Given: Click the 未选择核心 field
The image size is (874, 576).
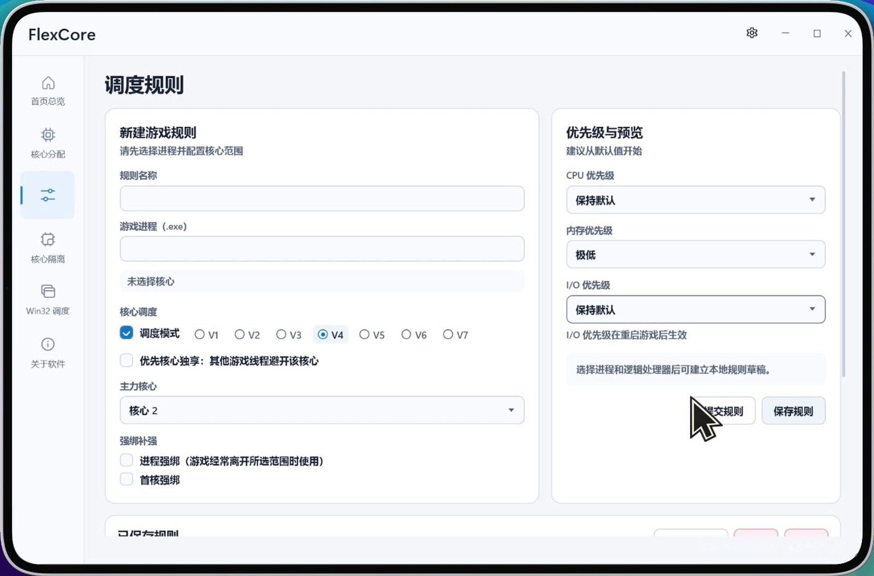Looking at the screenshot, I should [322, 281].
